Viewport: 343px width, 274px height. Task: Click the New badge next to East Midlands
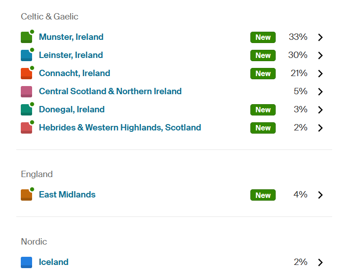263,195
